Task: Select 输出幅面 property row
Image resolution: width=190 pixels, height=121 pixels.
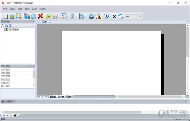Action: tap(16, 86)
